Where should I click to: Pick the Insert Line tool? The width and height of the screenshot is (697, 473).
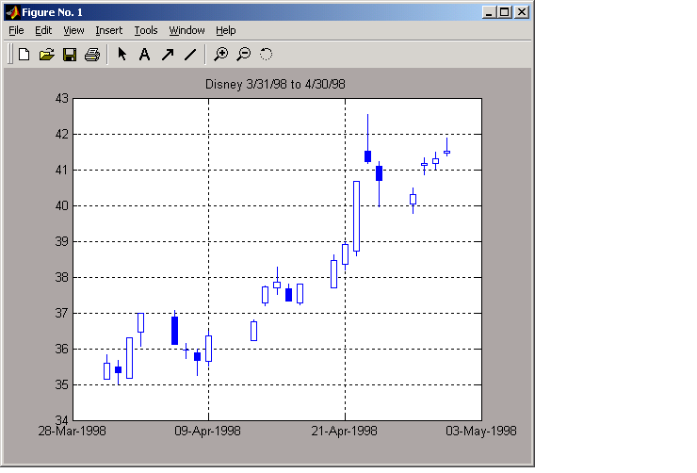click(x=190, y=55)
